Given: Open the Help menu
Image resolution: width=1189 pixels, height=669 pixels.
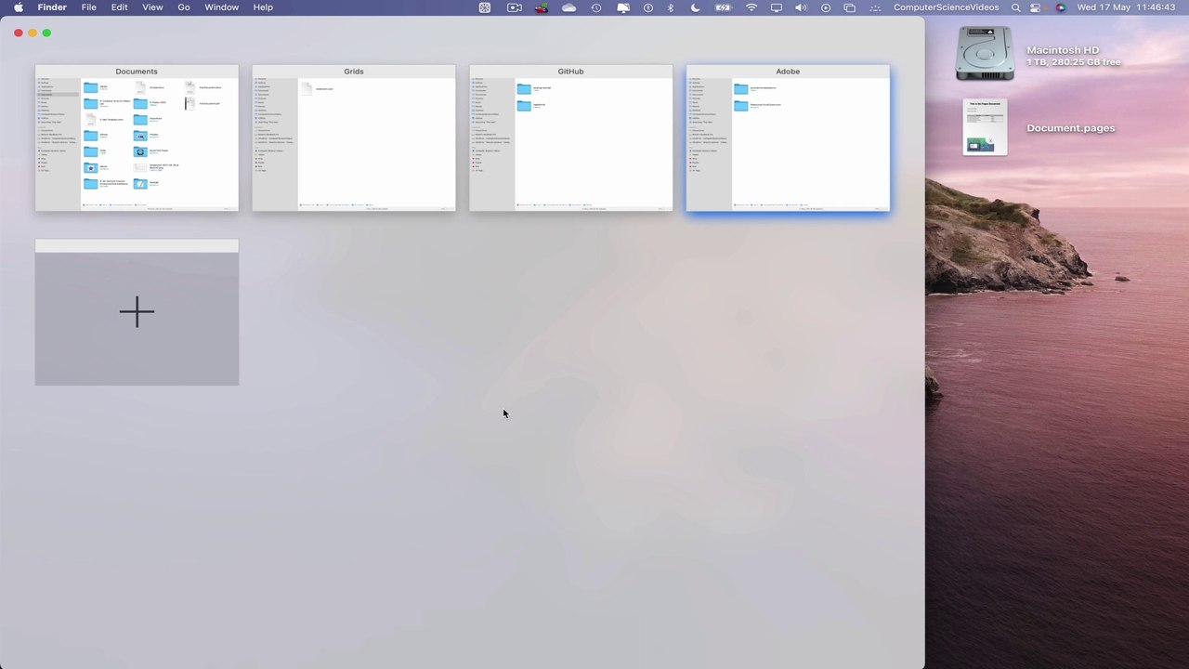Looking at the screenshot, I should tap(264, 7).
